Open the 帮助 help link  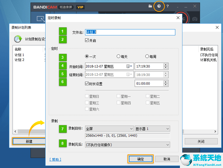pyautogui.click(x=55, y=159)
